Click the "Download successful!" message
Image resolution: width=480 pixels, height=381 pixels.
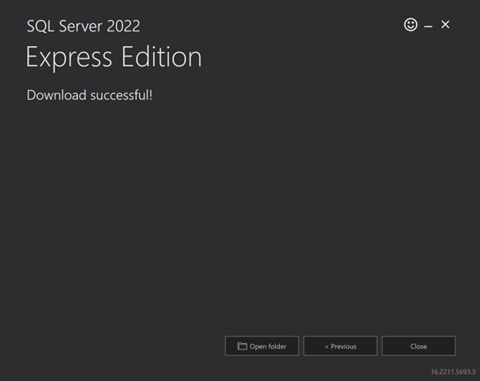tap(89, 95)
